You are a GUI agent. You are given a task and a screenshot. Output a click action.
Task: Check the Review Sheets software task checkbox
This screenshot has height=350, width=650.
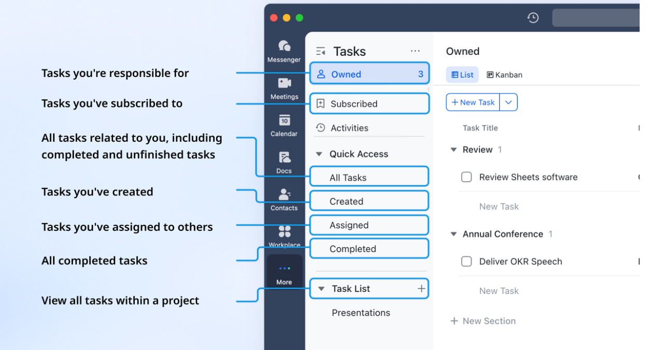(467, 177)
